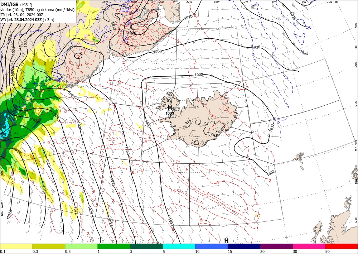Select the pink 30 mm legend swatch

pos(309,246)
